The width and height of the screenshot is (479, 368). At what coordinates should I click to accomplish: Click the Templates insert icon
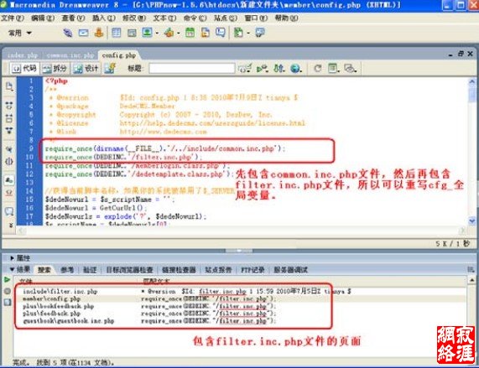(238, 33)
